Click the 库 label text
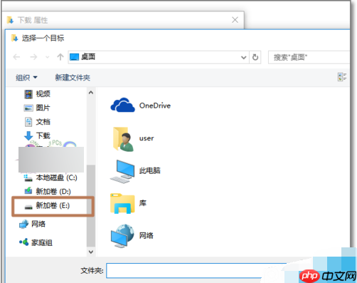Viewport: 357px width, 283px height. [x=143, y=203]
